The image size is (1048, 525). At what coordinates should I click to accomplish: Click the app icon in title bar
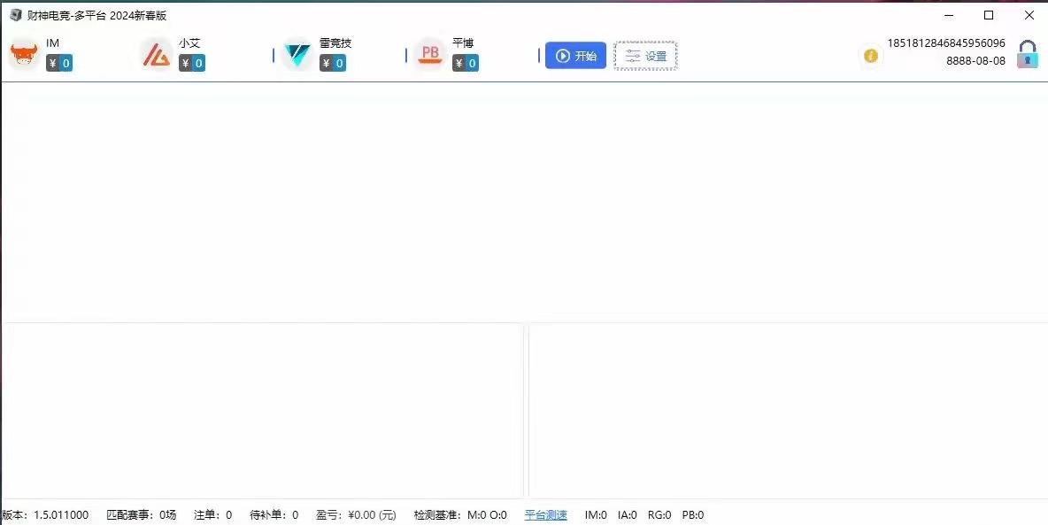coord(15,15)
